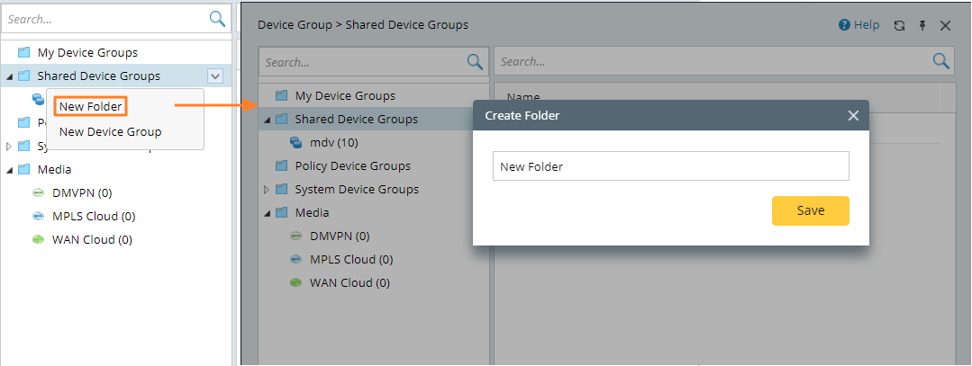The width and height of the screenshot is (972, 366).
Task: Click the refresh icon in the header
Action: tap(899, 25)
